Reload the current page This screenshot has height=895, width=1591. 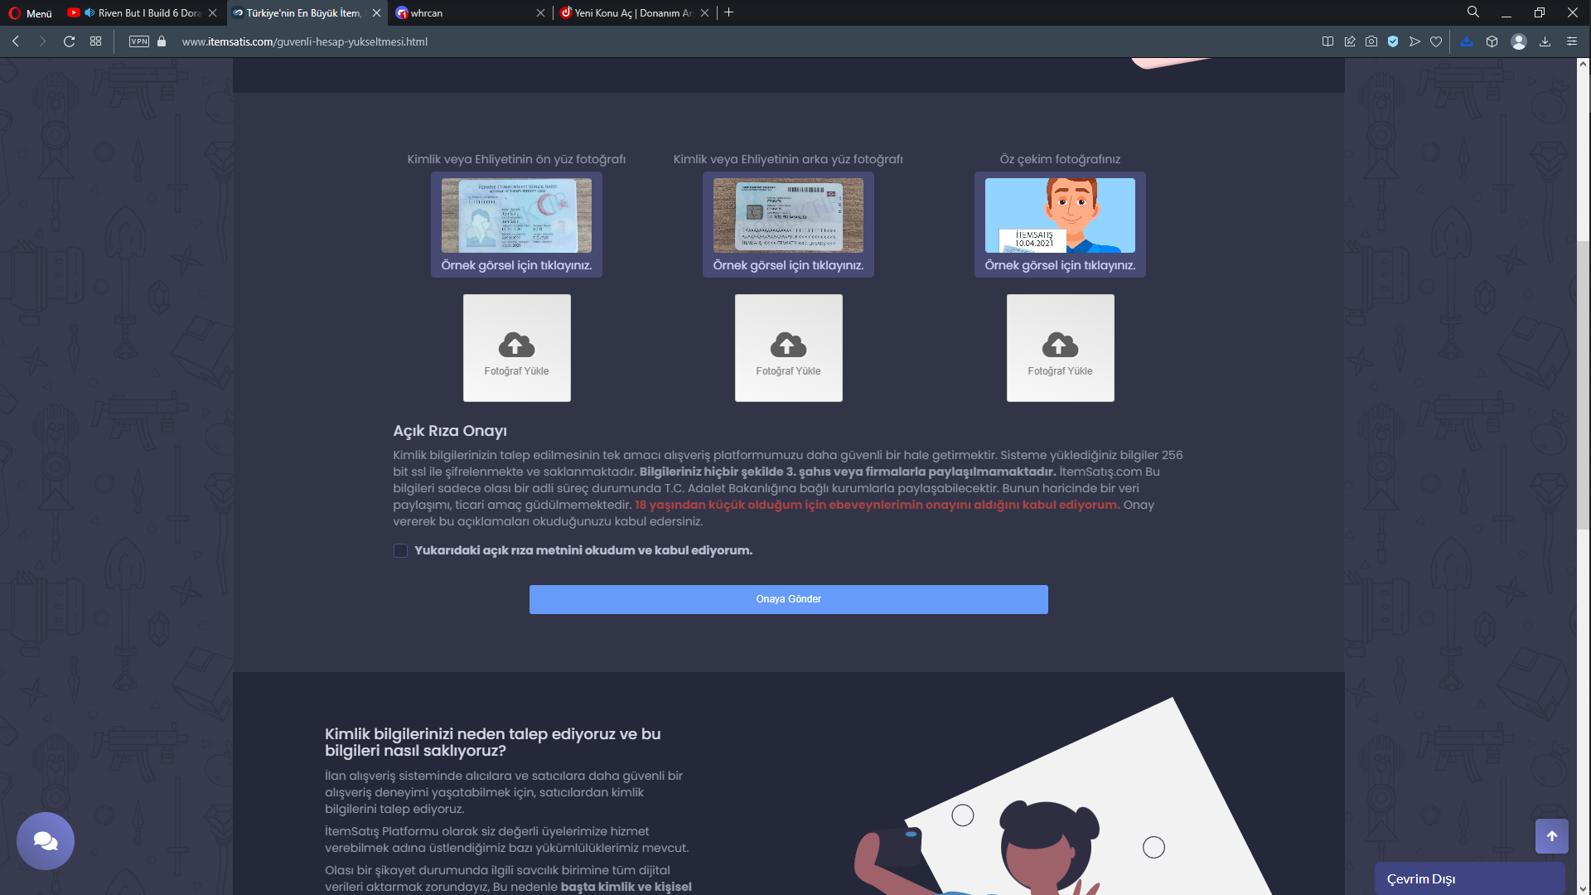pos(70,41)
